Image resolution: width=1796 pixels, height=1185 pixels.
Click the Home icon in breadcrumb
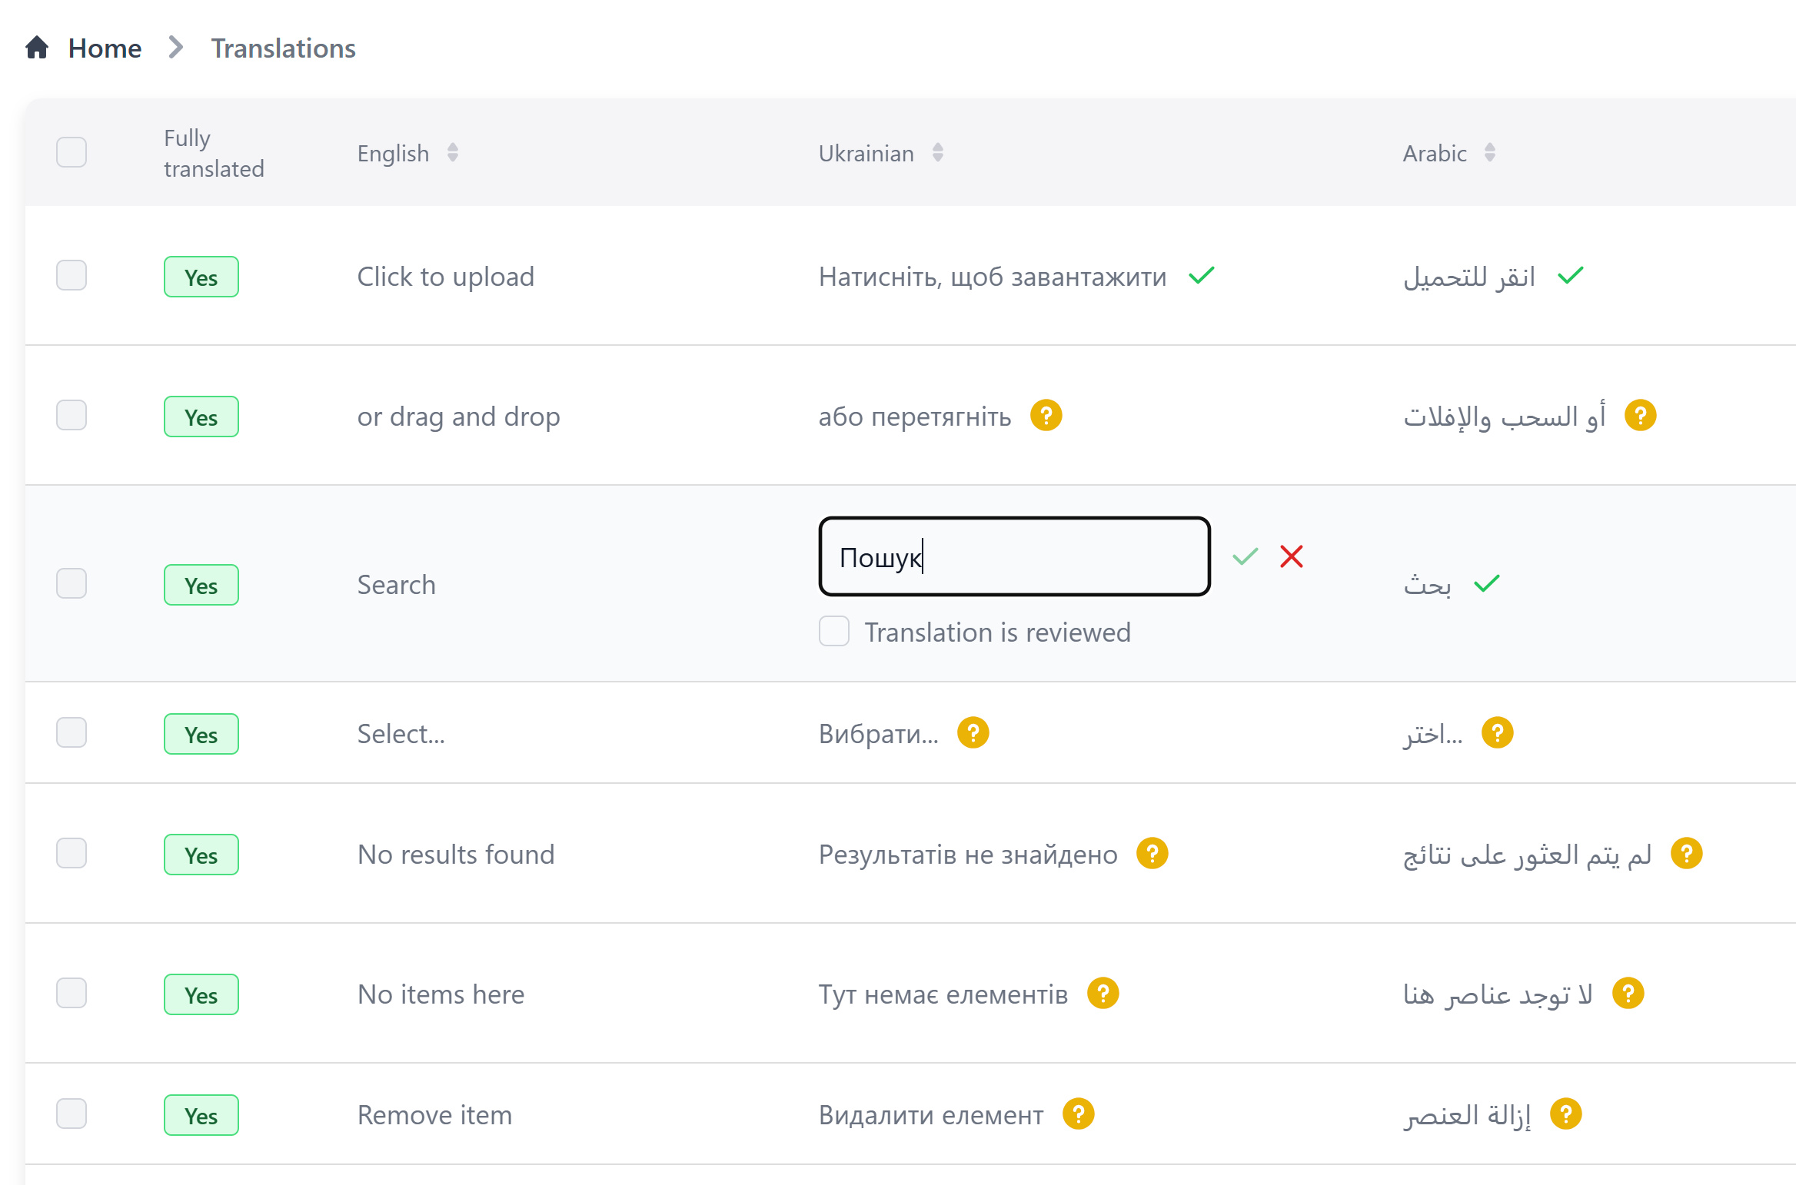37,48
